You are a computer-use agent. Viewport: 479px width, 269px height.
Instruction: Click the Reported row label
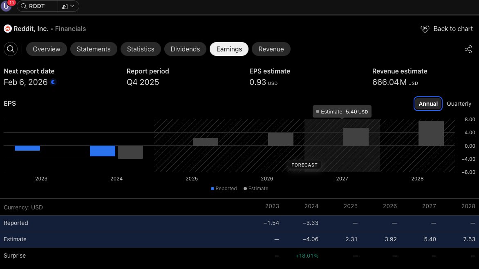[x=16, y=223]
